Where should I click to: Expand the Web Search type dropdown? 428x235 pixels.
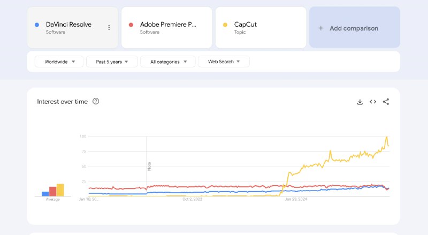(x=224, y=62)
